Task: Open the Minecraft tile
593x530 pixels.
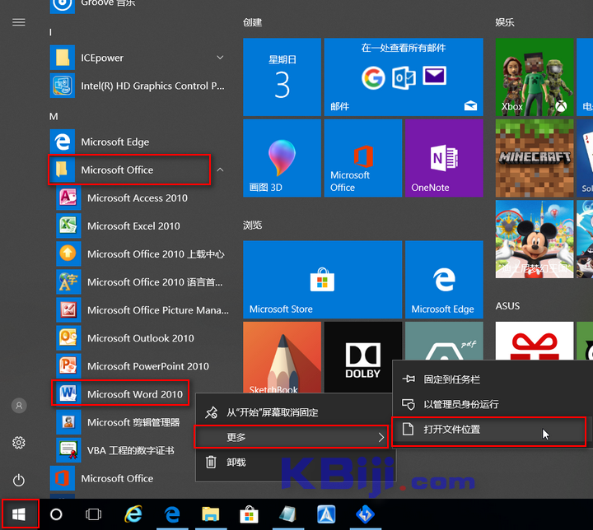Action: 535,158
